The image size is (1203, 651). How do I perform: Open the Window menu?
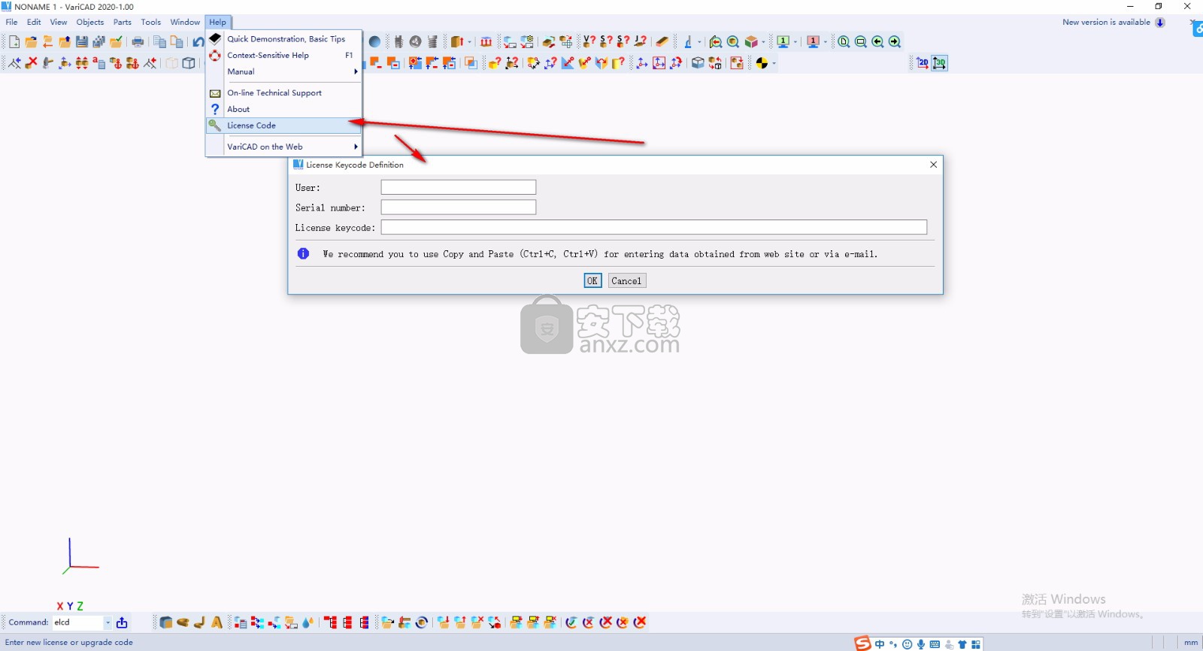point(185,23)
